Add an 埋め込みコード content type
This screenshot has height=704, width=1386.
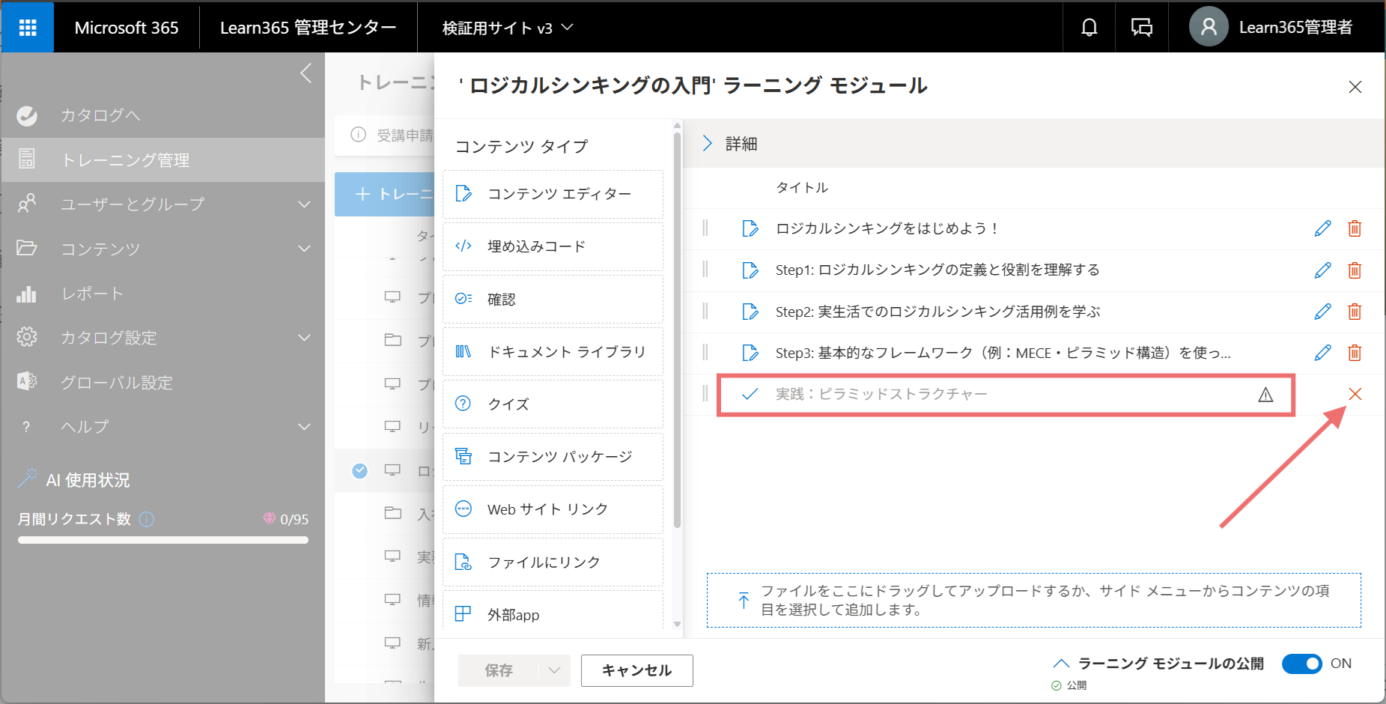point(553,246)
